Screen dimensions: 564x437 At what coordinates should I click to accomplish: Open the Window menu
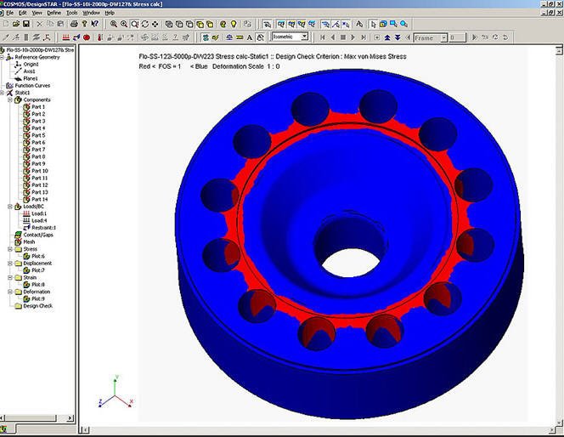coord(92,13)
